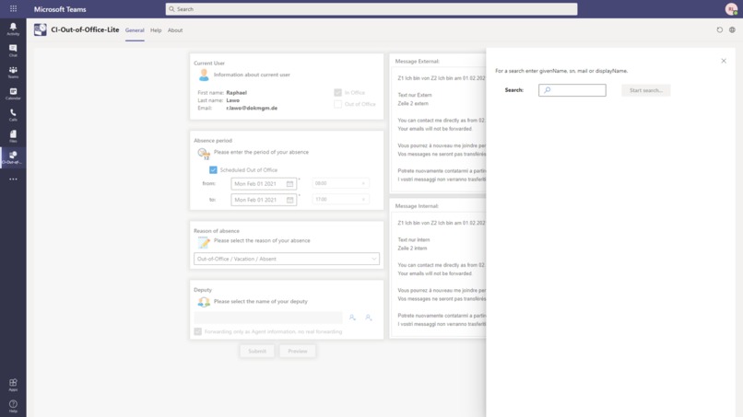Viewport: 743px width, 417px height.
Task: Click the 'to' date field Mon Feb 01 2021
Action: pos(264,200)
